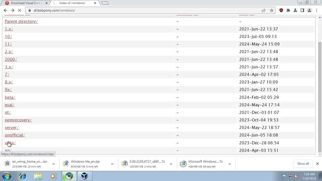The image size is (322, 181).
Task: Open the 3.x/ folder link
Action: click(9, 67)
